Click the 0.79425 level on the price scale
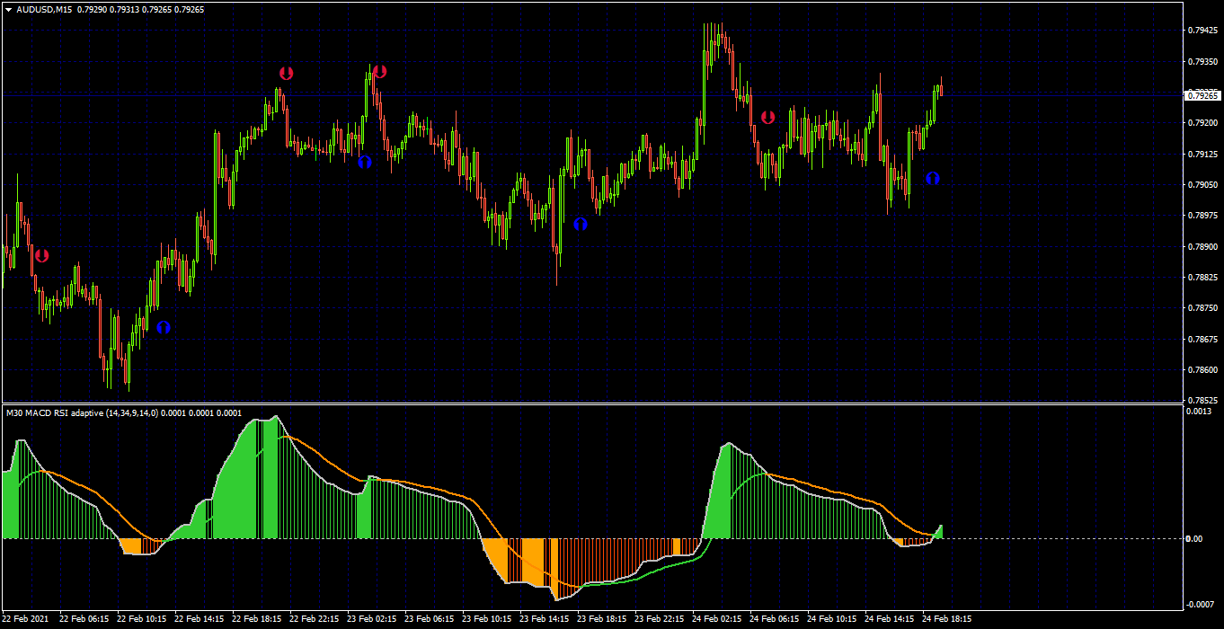Image resolution: width=1224 pixels, height=629 pixels. [1202, 31]
